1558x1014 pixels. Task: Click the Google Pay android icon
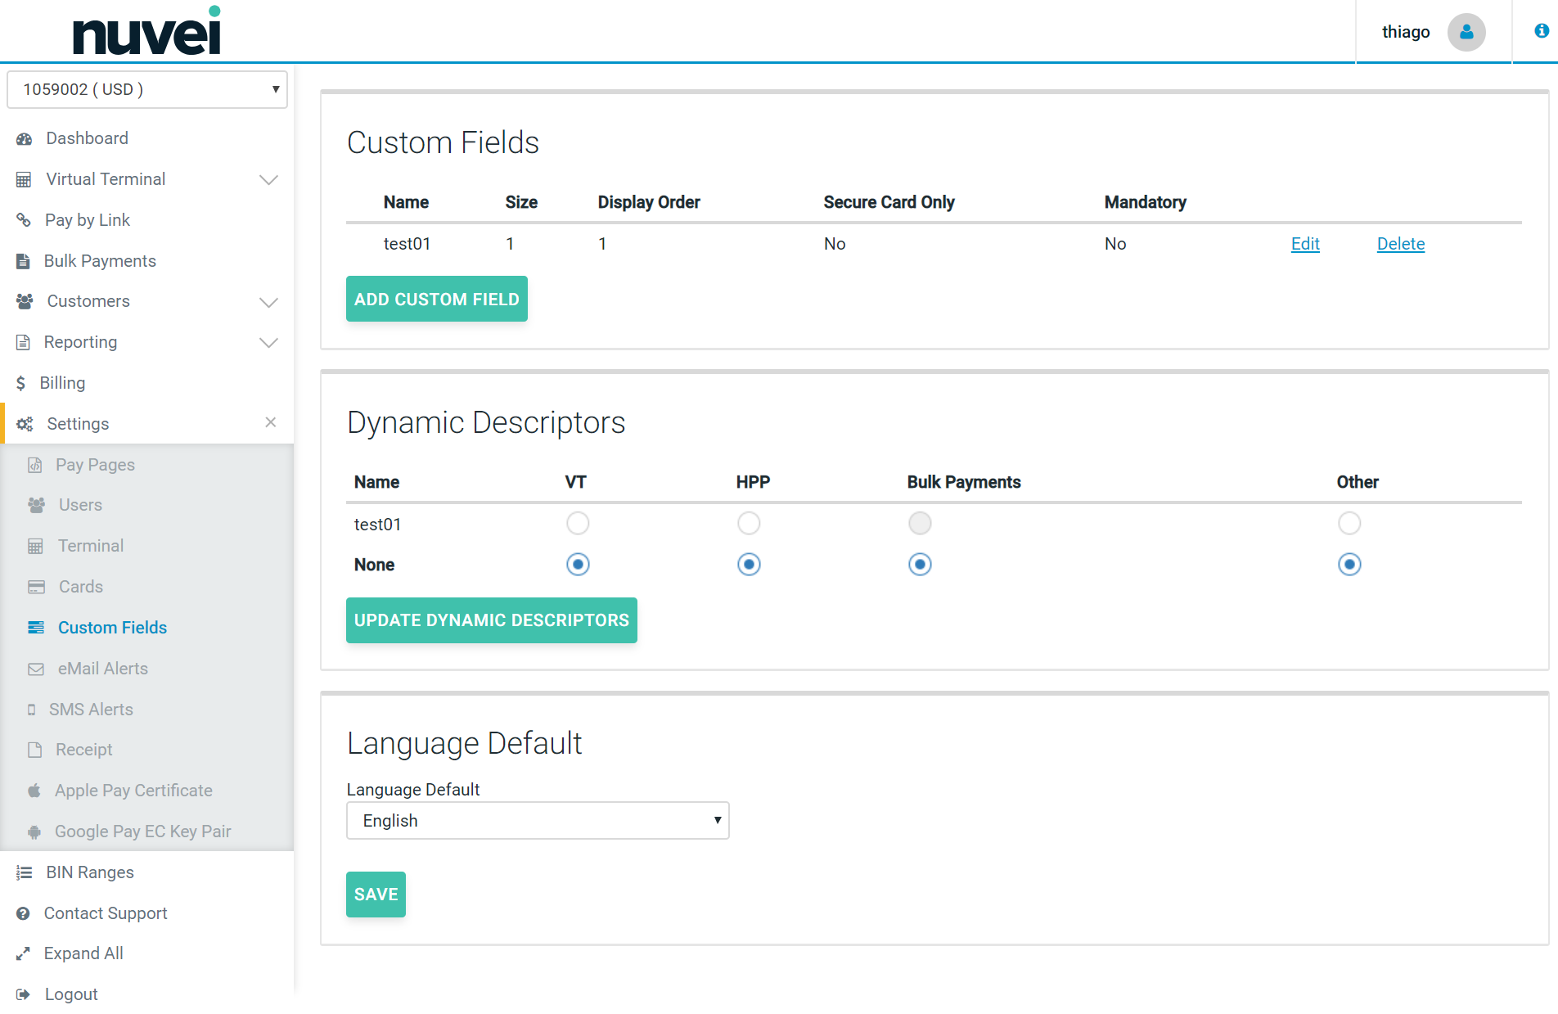point(34,832)
